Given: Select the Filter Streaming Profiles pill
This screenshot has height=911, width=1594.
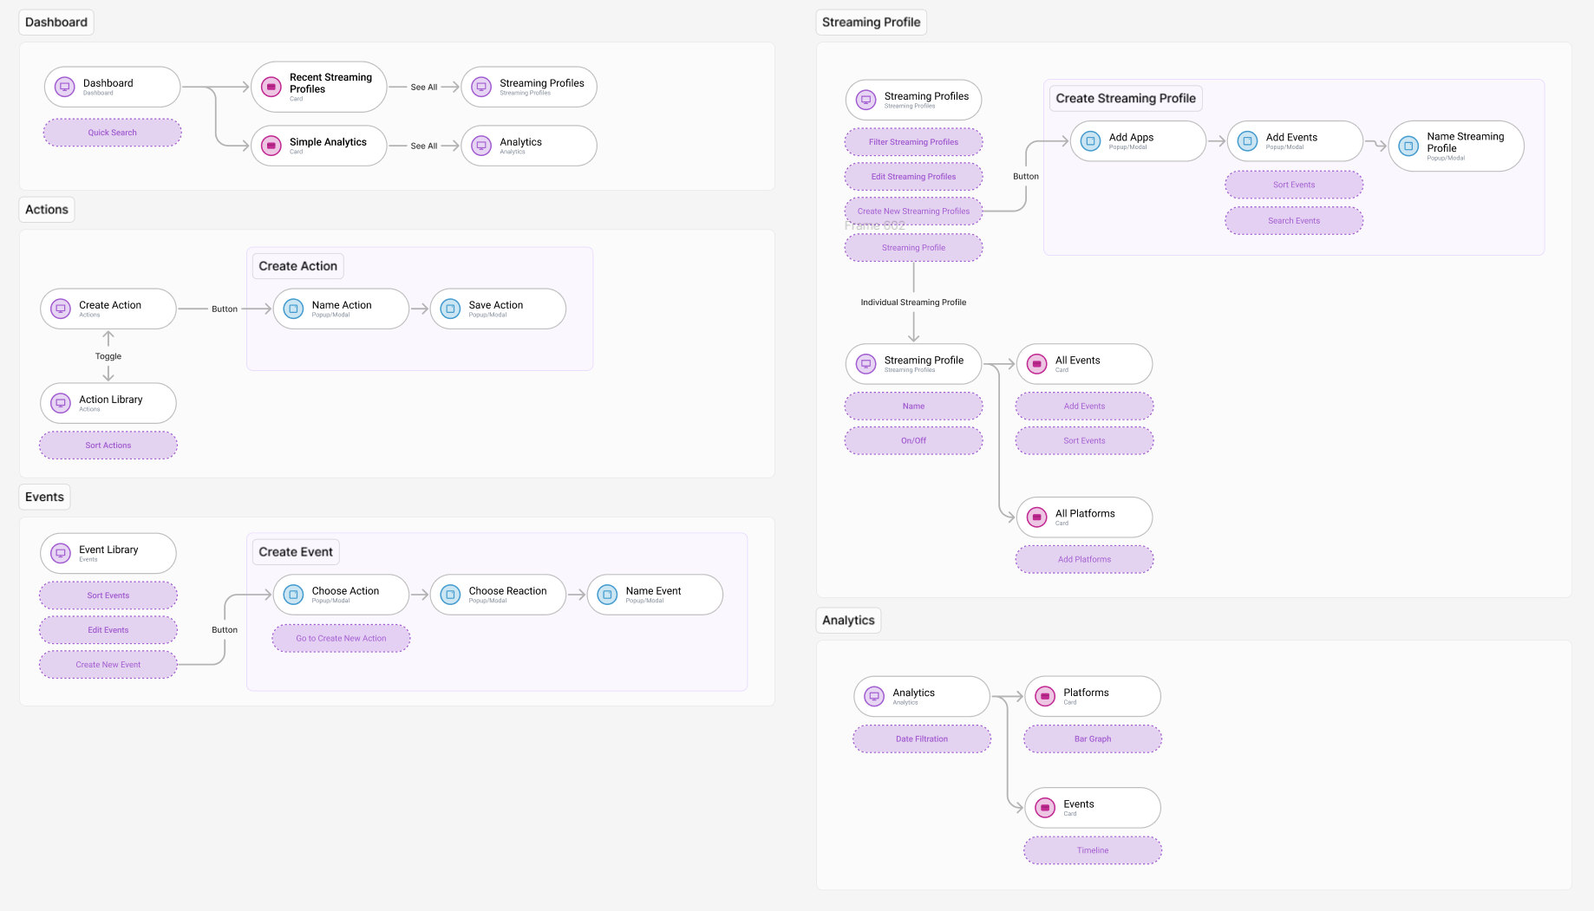Looking at the screenshot, I should 913,142.
